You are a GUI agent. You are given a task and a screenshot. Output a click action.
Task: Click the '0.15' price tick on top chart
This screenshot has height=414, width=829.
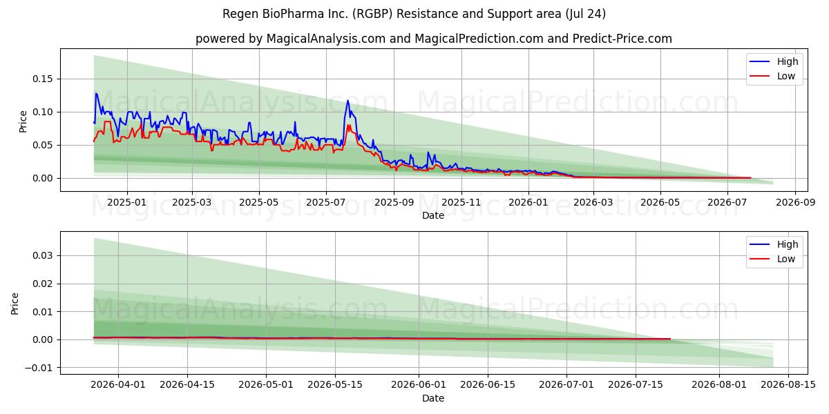click(44, 79)
